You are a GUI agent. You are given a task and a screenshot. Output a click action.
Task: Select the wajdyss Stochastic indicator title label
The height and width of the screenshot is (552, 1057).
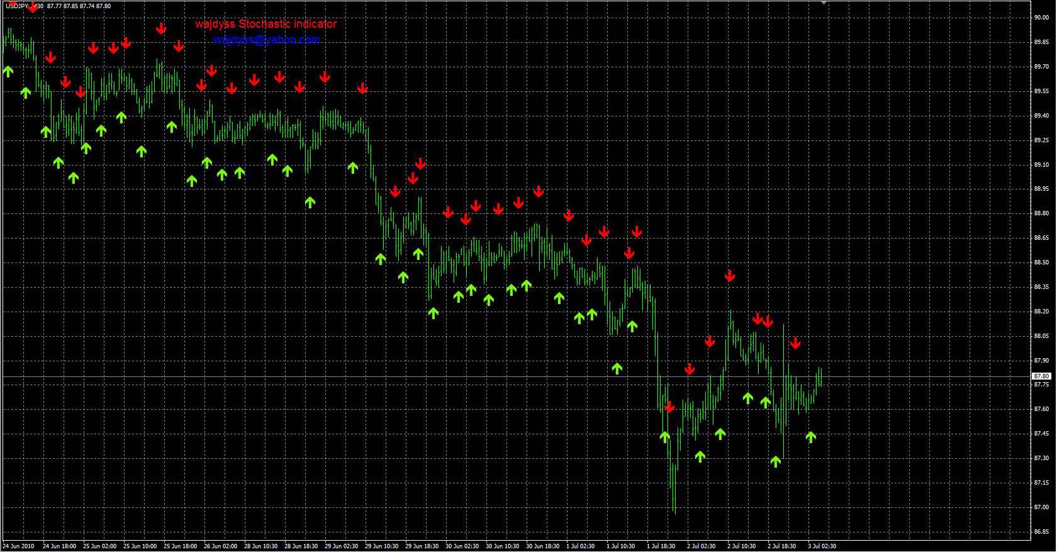pyautogui.click(x=266, y=24)
